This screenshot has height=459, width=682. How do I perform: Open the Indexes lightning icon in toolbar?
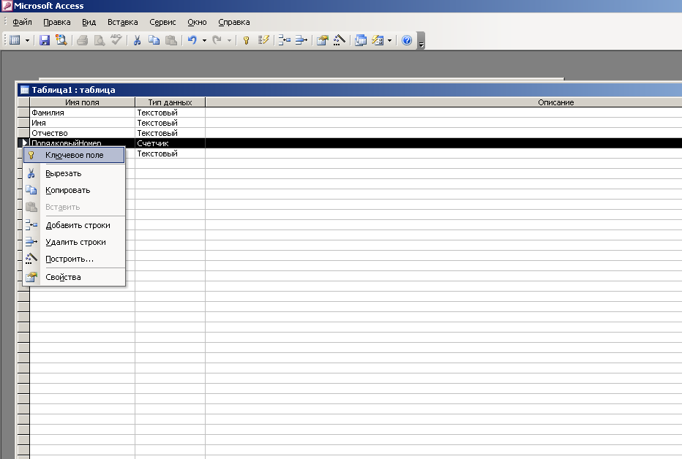click(x=263, y=40)
